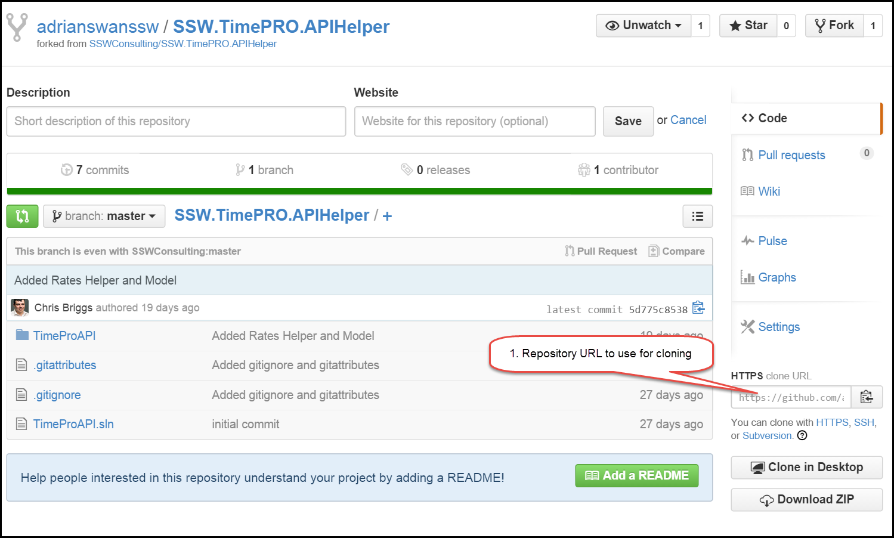Viewport: 894px width, 538px height.
Task: Click 'This branch is even with SSWConsulting:master' text
Action: click(x=128, y=251)
